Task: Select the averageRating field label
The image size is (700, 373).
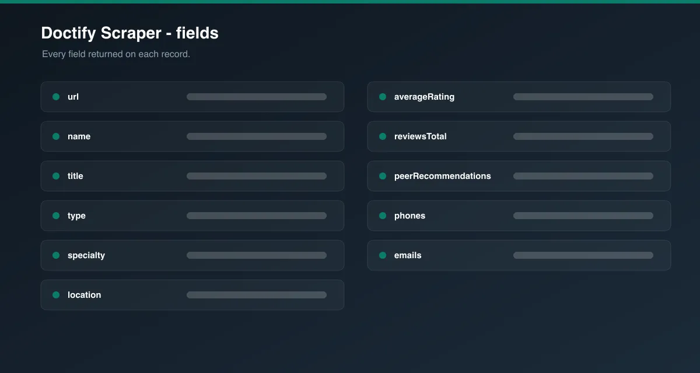Action: tap(424, 97)
